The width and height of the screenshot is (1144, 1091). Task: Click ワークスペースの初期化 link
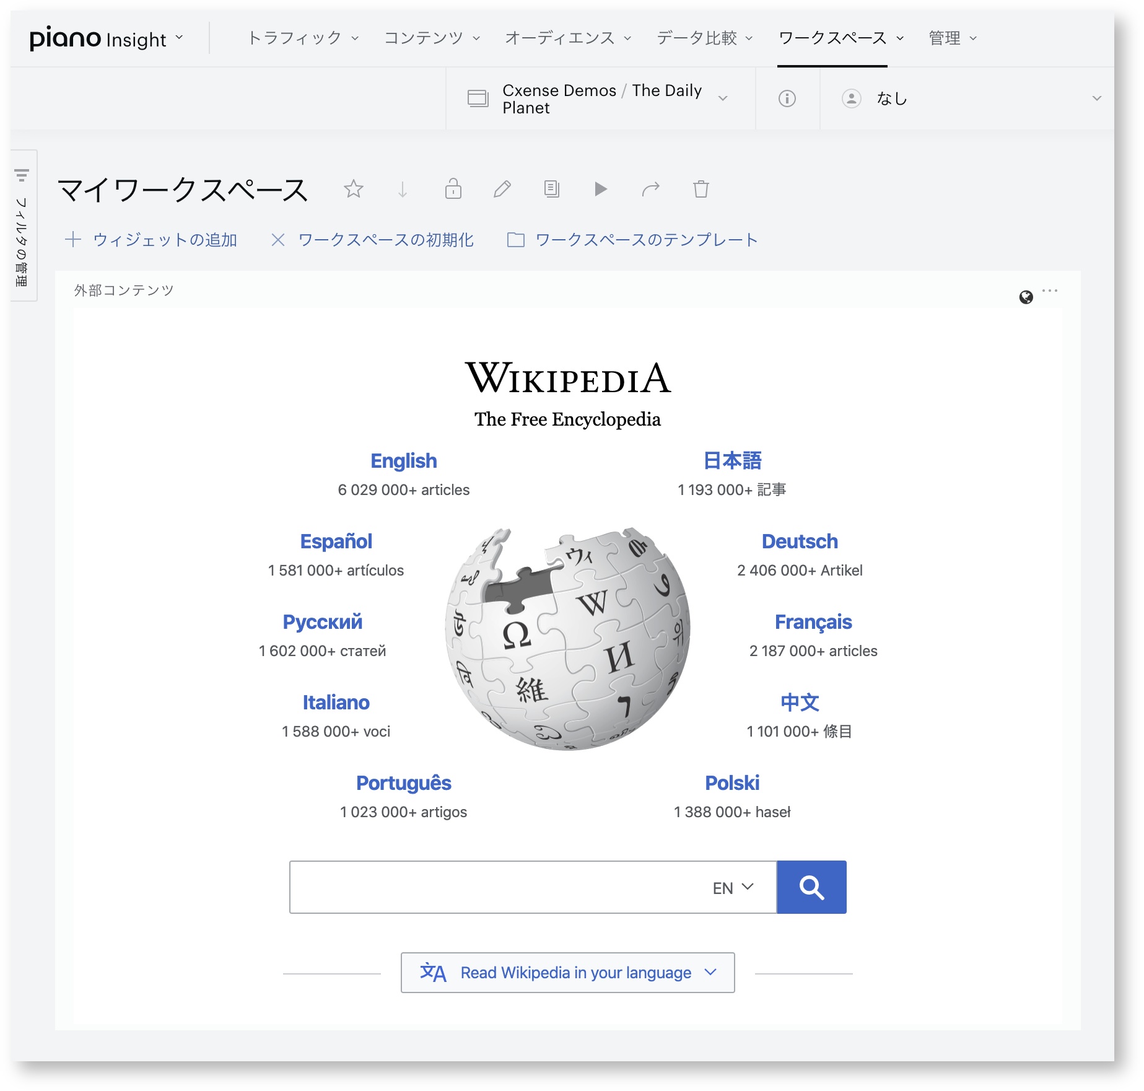pos(386,240)
